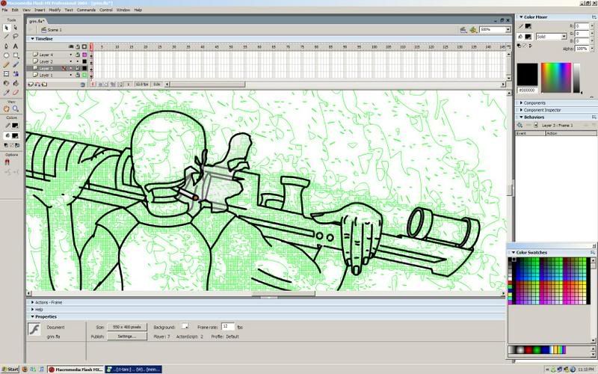Click the Delete Layer trash icon
This screenshot has height=374, width=598.
83,85
